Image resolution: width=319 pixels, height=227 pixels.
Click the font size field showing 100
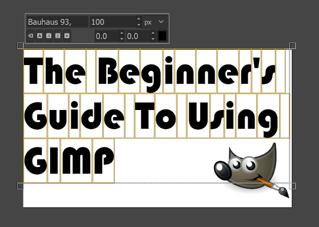(112, 22)
